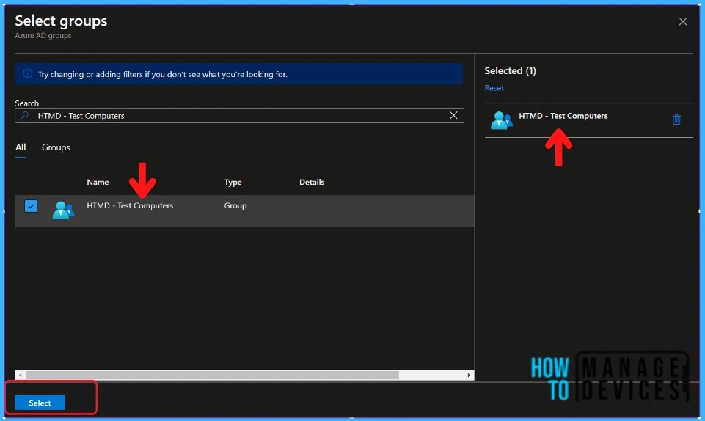Image resolution: width=705 pixels, height=421 pixels.
Task: Clear the search box text
Action: [x=453, y=115]
